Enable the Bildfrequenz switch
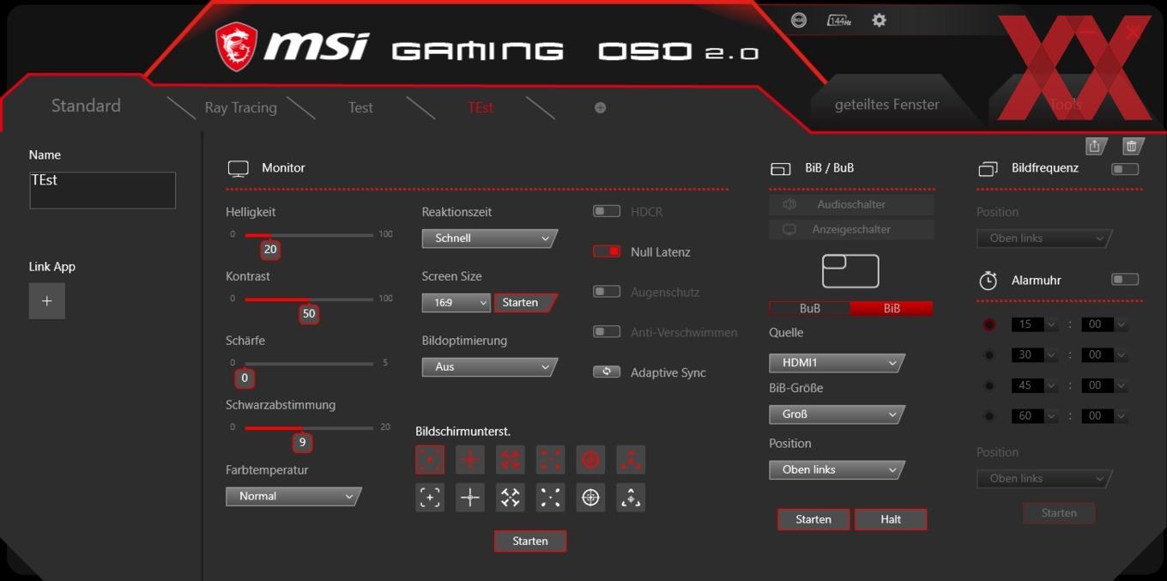 click(x=1125, y=169)
